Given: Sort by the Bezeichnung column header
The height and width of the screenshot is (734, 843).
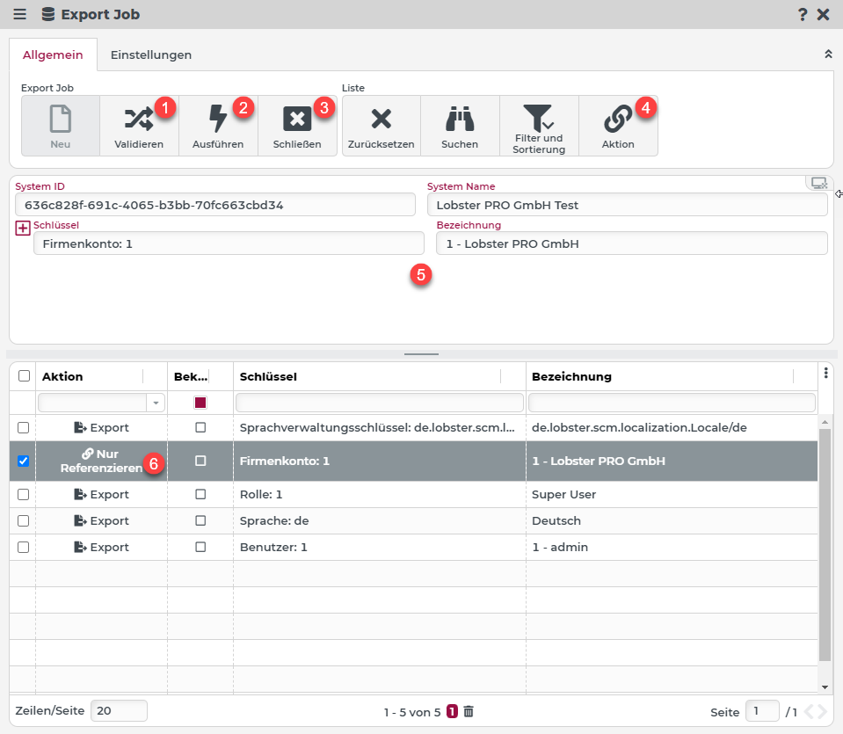Looking at the screenshot, I should tap(571, 376).
